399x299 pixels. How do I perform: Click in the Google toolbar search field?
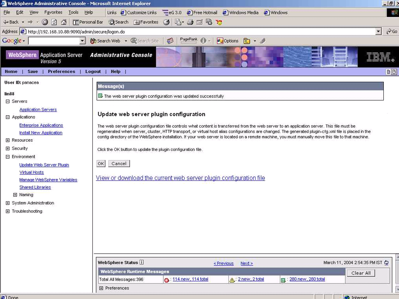54,40
